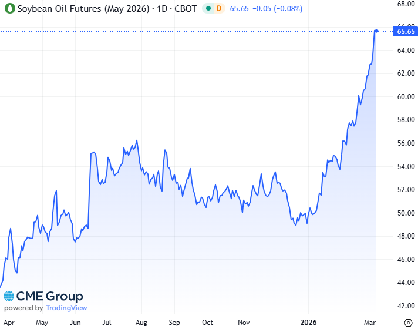Click the 56.00 level on price axis
This screenshot has height=329, width=418.
[x=406, y=143]
